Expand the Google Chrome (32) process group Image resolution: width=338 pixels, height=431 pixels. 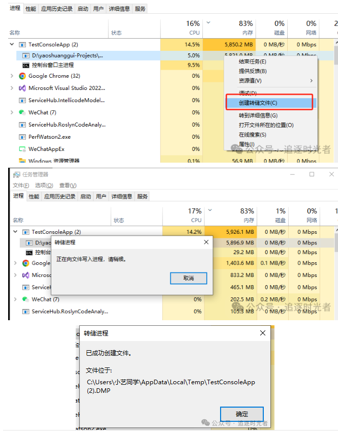pyautogui.click(x=12, y=76)
